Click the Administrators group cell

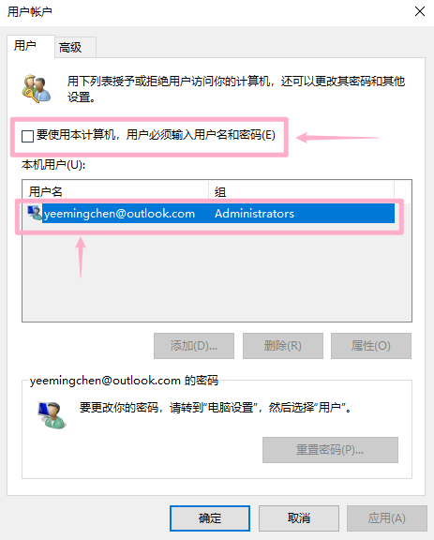[x=255, y=214]
